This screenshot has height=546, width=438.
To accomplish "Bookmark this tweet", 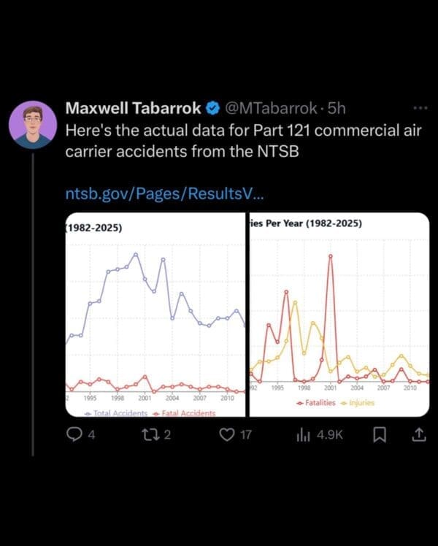I will pos(380,435).
